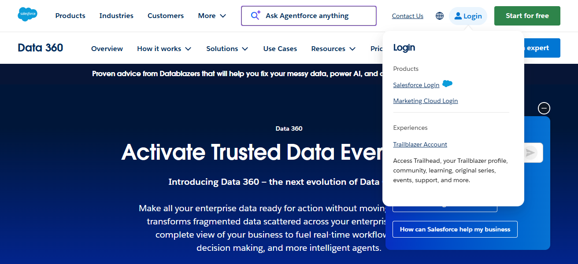Open the globe language selector

(x=439, y=16)
